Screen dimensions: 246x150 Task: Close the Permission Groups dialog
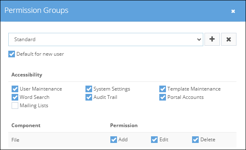pyautogui.click(x=233, y=11)
